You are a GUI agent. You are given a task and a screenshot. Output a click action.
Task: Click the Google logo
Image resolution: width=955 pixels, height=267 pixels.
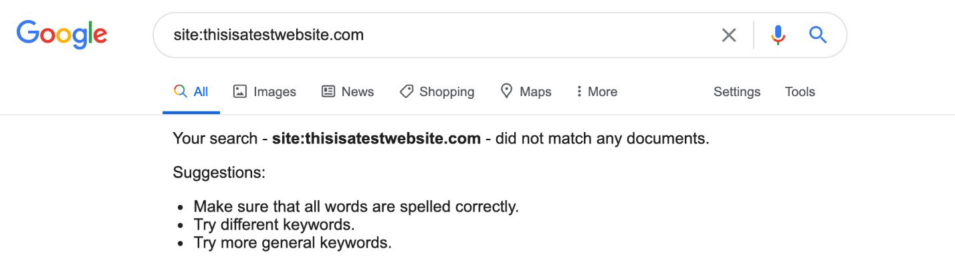coord(62,33)
